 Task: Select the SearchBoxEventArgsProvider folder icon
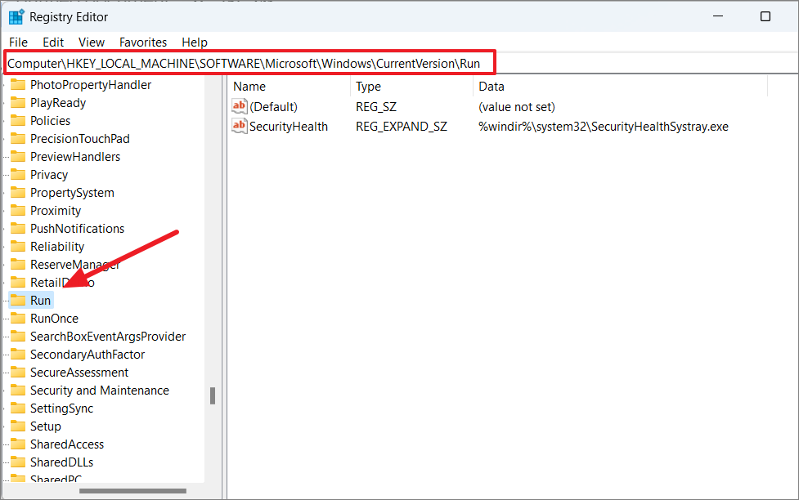[x=18, y=336]
